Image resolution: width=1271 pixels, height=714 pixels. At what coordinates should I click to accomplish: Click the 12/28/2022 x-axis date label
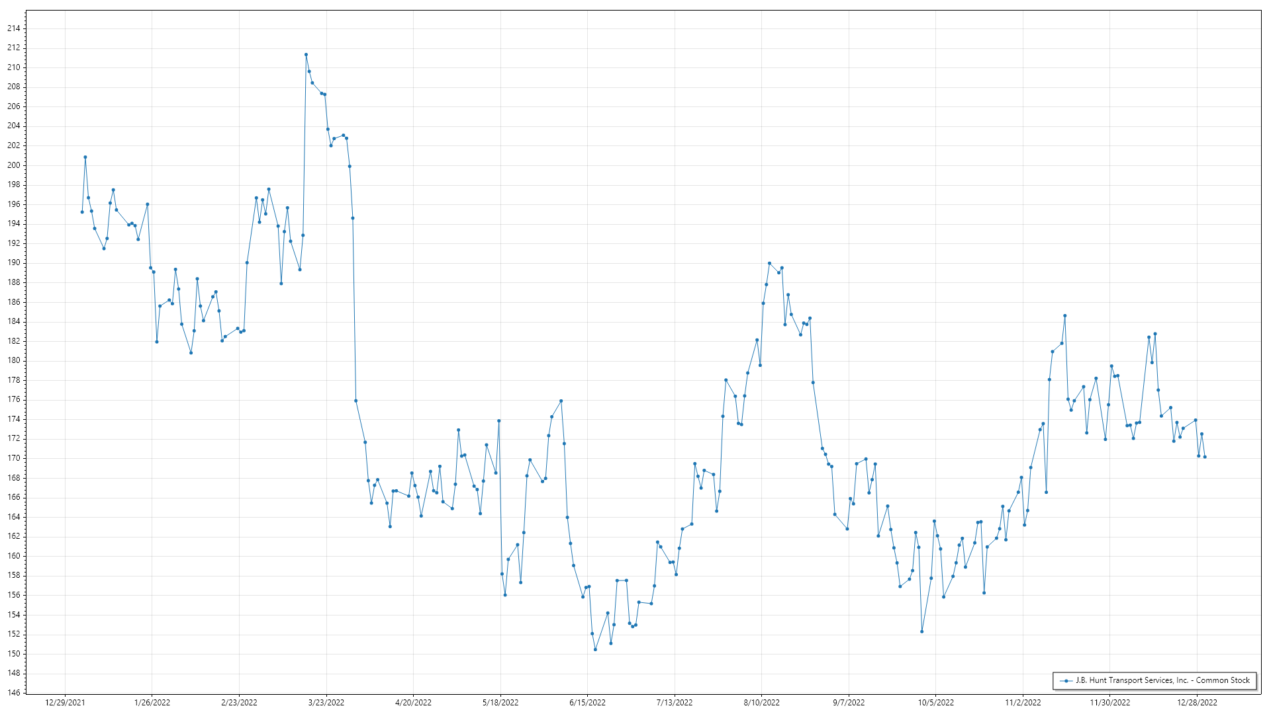(x=1197, y=703)
